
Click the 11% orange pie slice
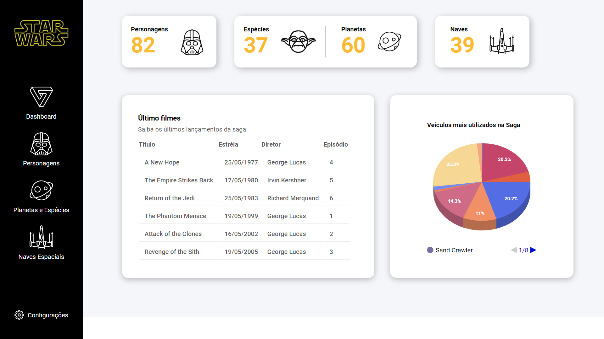tap(480, 210)
